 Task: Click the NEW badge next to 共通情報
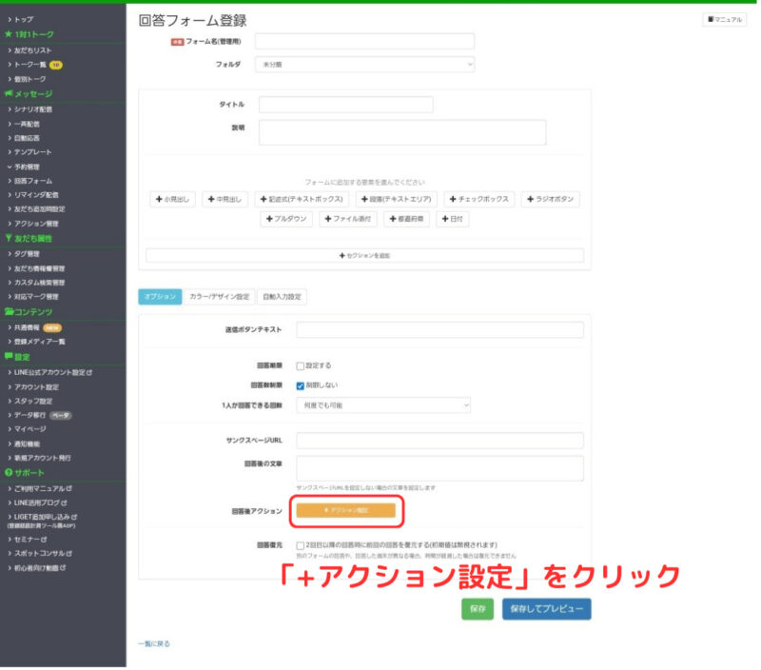pyautogui.click(x=52, y=328)
